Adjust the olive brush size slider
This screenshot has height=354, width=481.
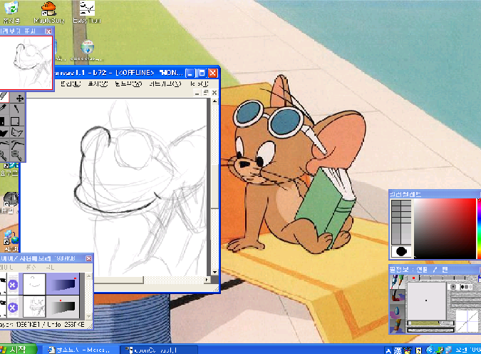(430, 323)
